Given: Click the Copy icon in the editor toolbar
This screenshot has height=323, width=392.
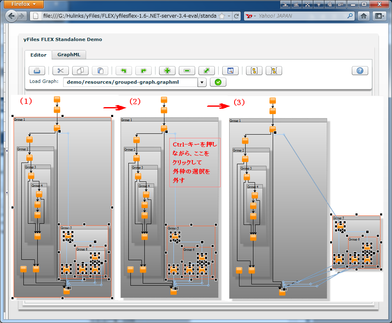Looking at the screenshot, I should (x=80, y=71).
